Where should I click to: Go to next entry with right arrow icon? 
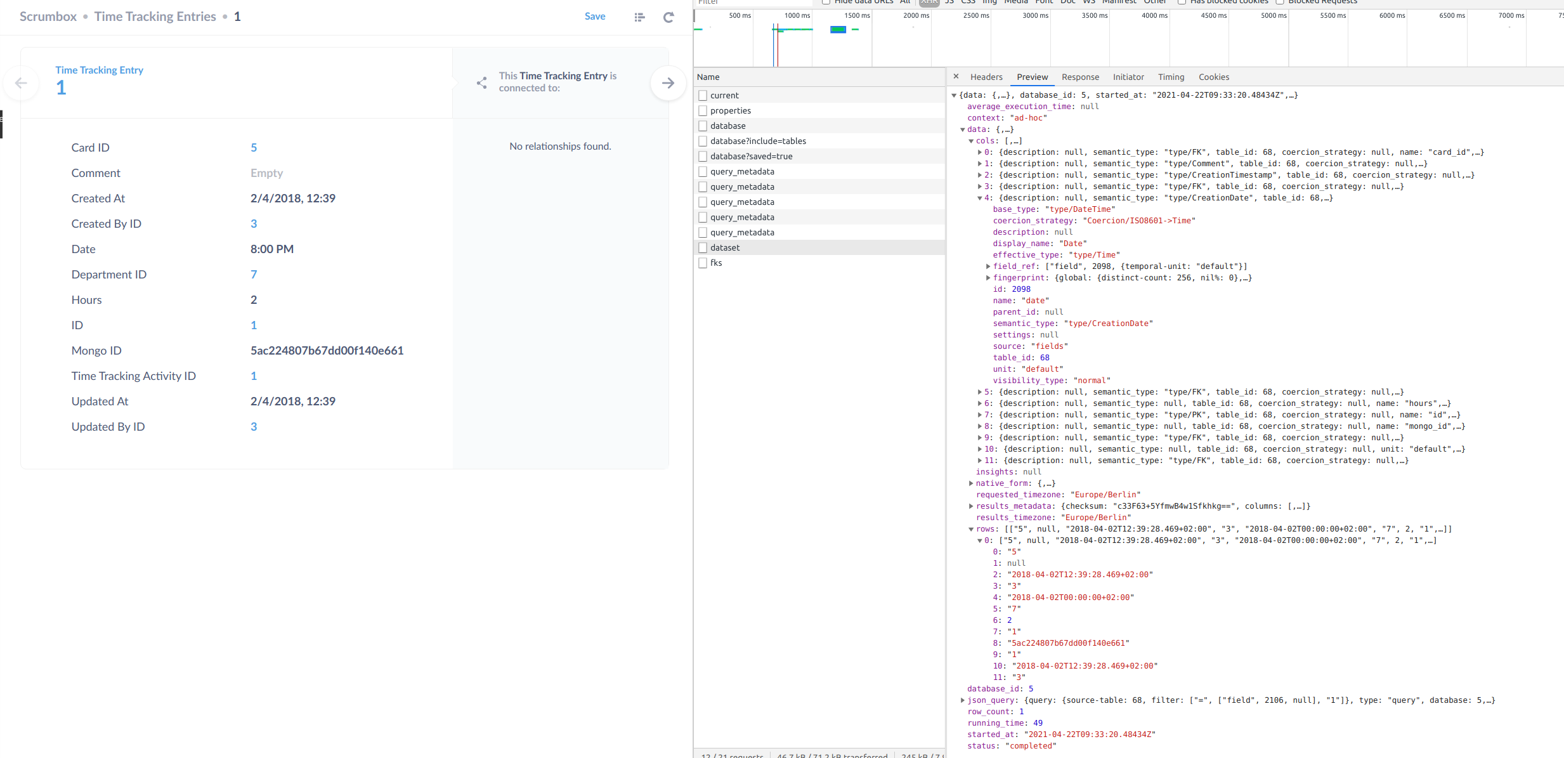point(668,83)
